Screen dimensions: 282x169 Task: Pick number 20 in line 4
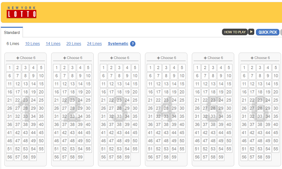[x=182, y=92]
